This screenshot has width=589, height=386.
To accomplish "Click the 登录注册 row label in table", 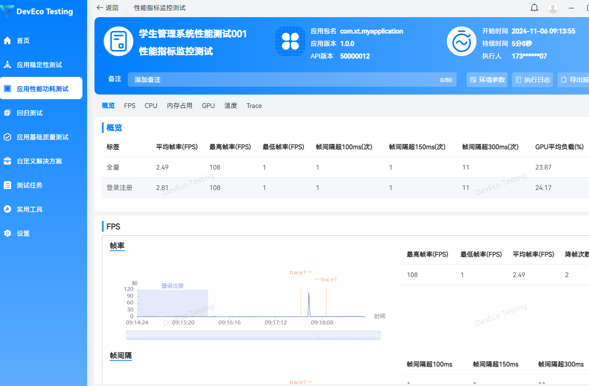I will click(119, 188).
